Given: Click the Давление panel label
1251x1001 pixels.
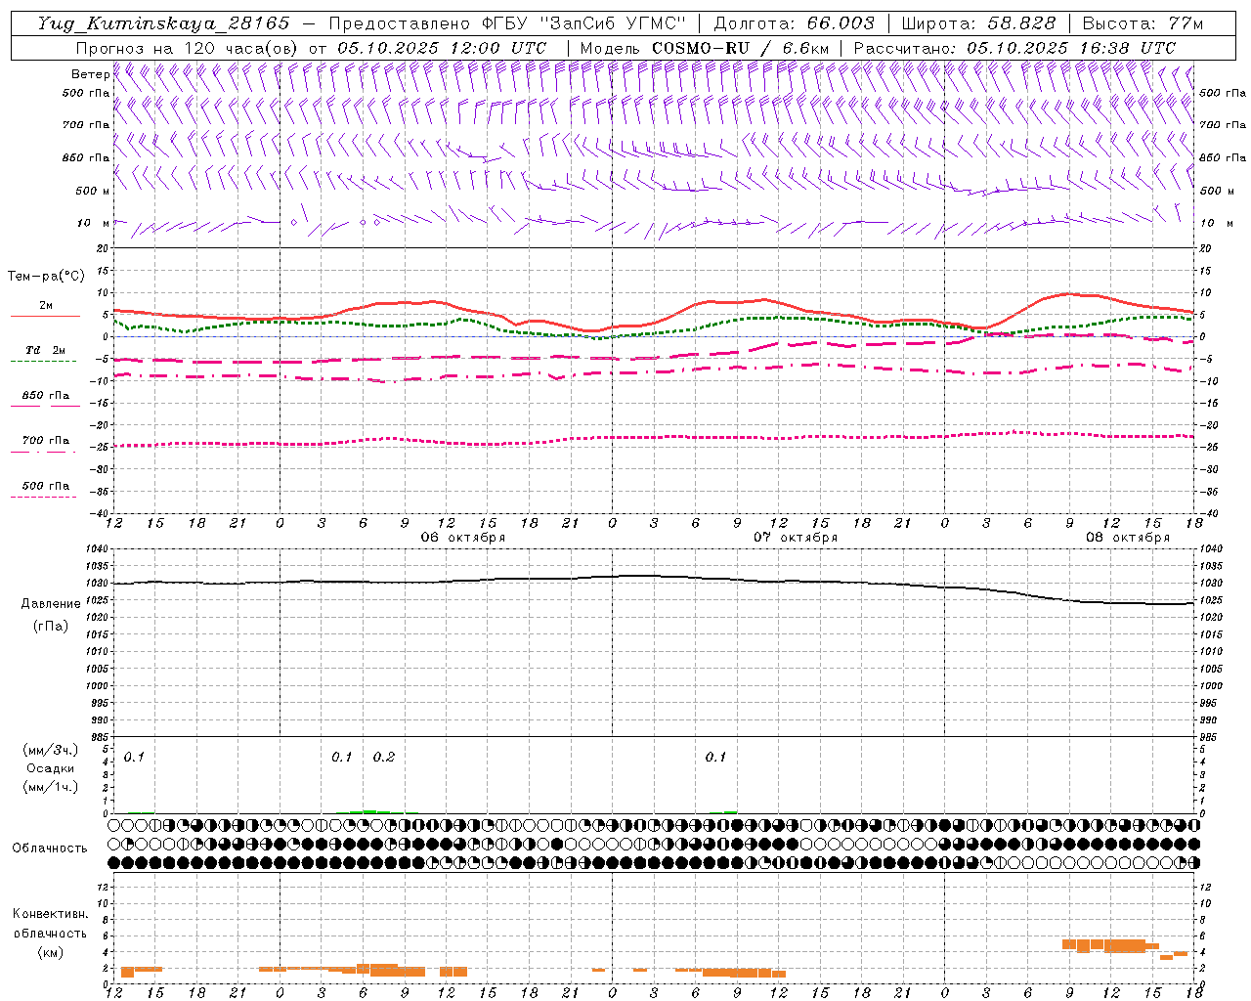Looking at the screenshot, I should click(x=49, y=604).
